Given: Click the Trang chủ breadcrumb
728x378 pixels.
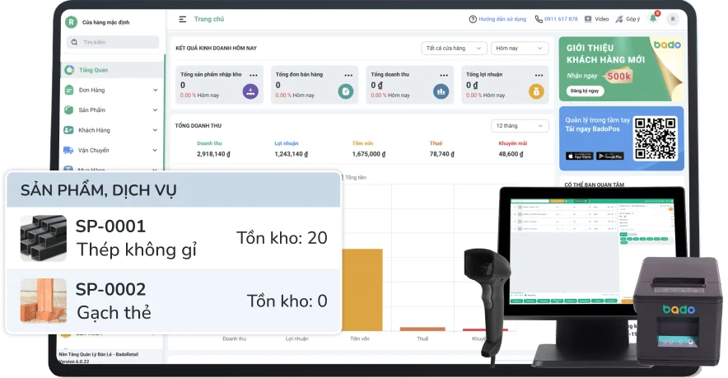Looking at the screenshot, I should click(x=209, y=19).
